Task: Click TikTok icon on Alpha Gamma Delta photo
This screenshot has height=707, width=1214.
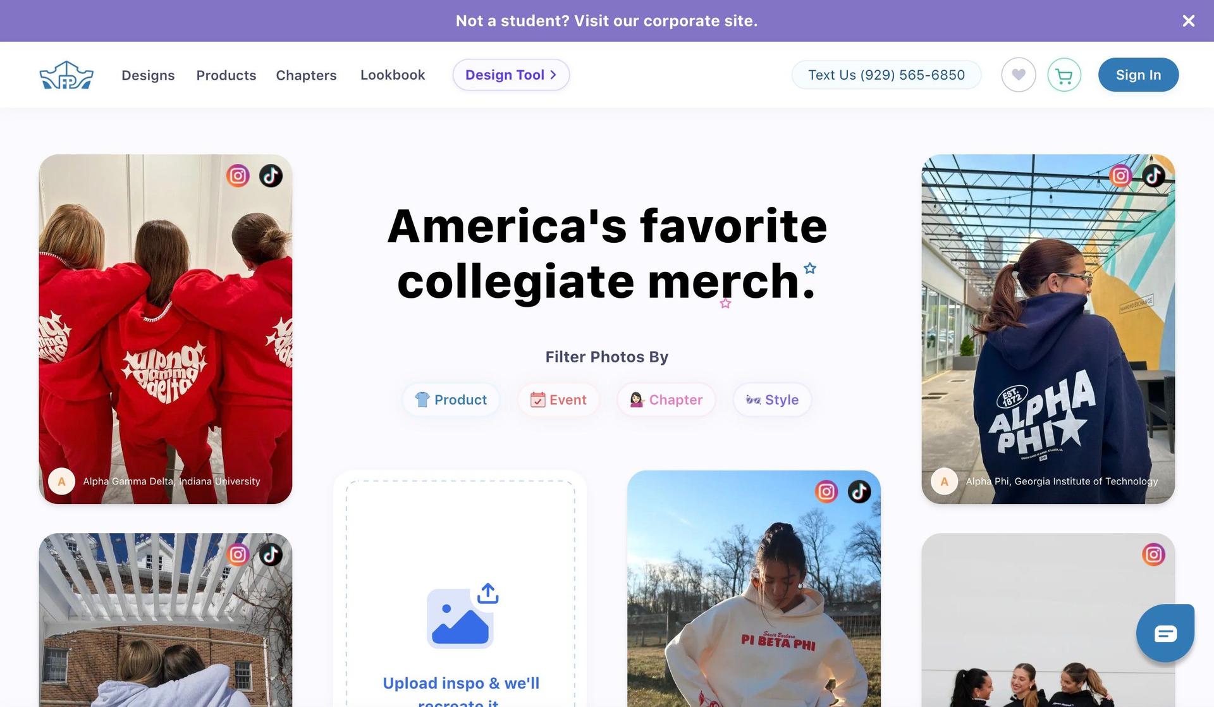Action: click(x=271, y=176)
